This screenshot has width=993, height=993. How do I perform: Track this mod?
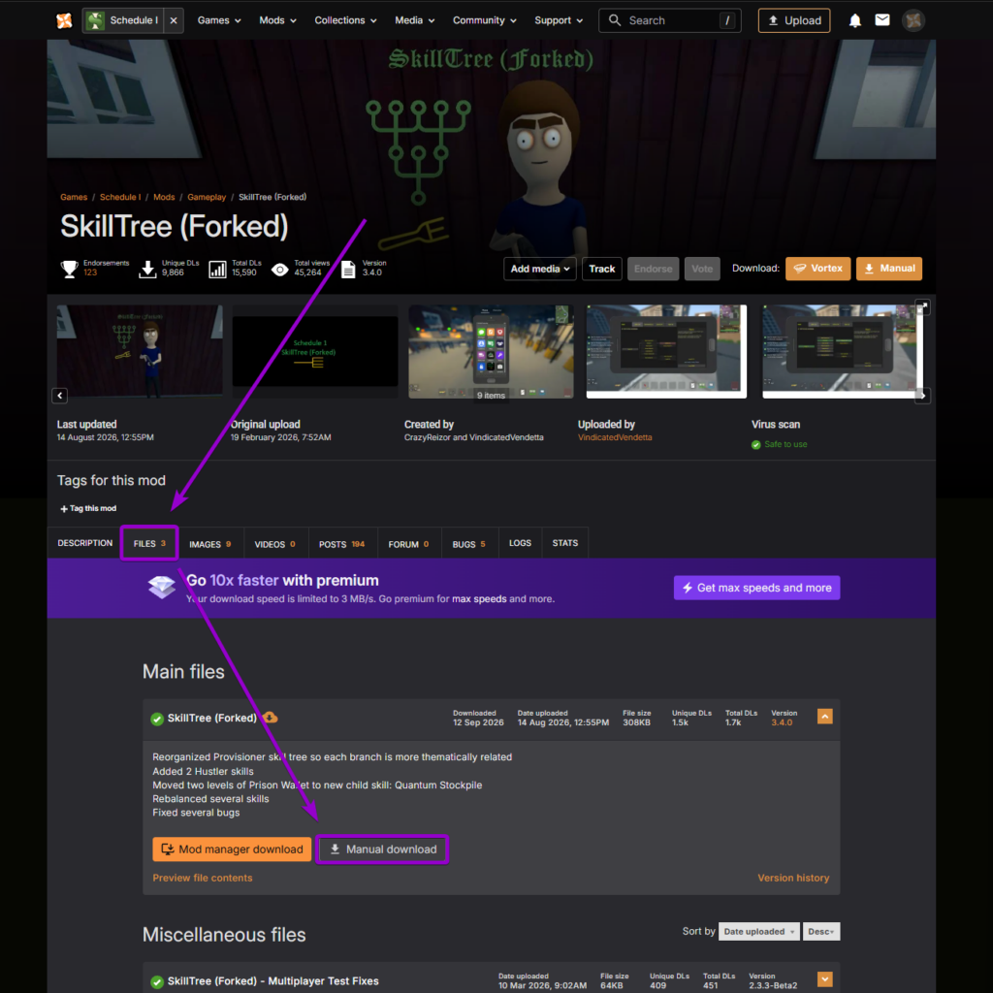click(601, 269)
